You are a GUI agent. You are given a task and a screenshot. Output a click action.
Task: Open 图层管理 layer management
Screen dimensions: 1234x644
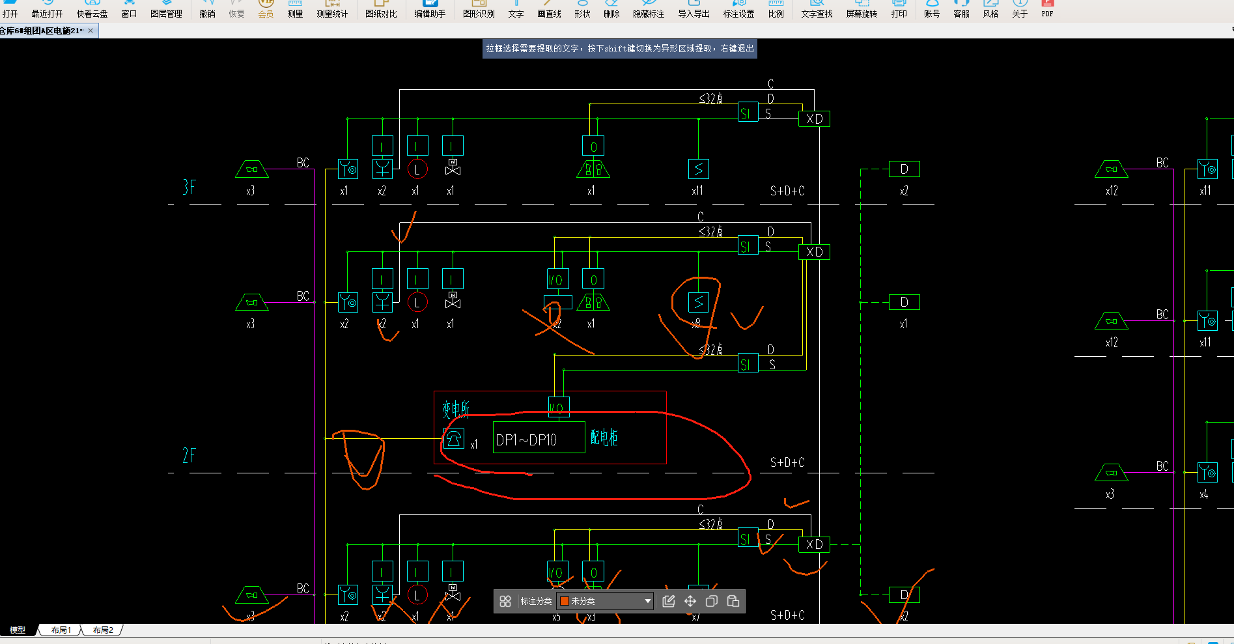tap(166, 9)
